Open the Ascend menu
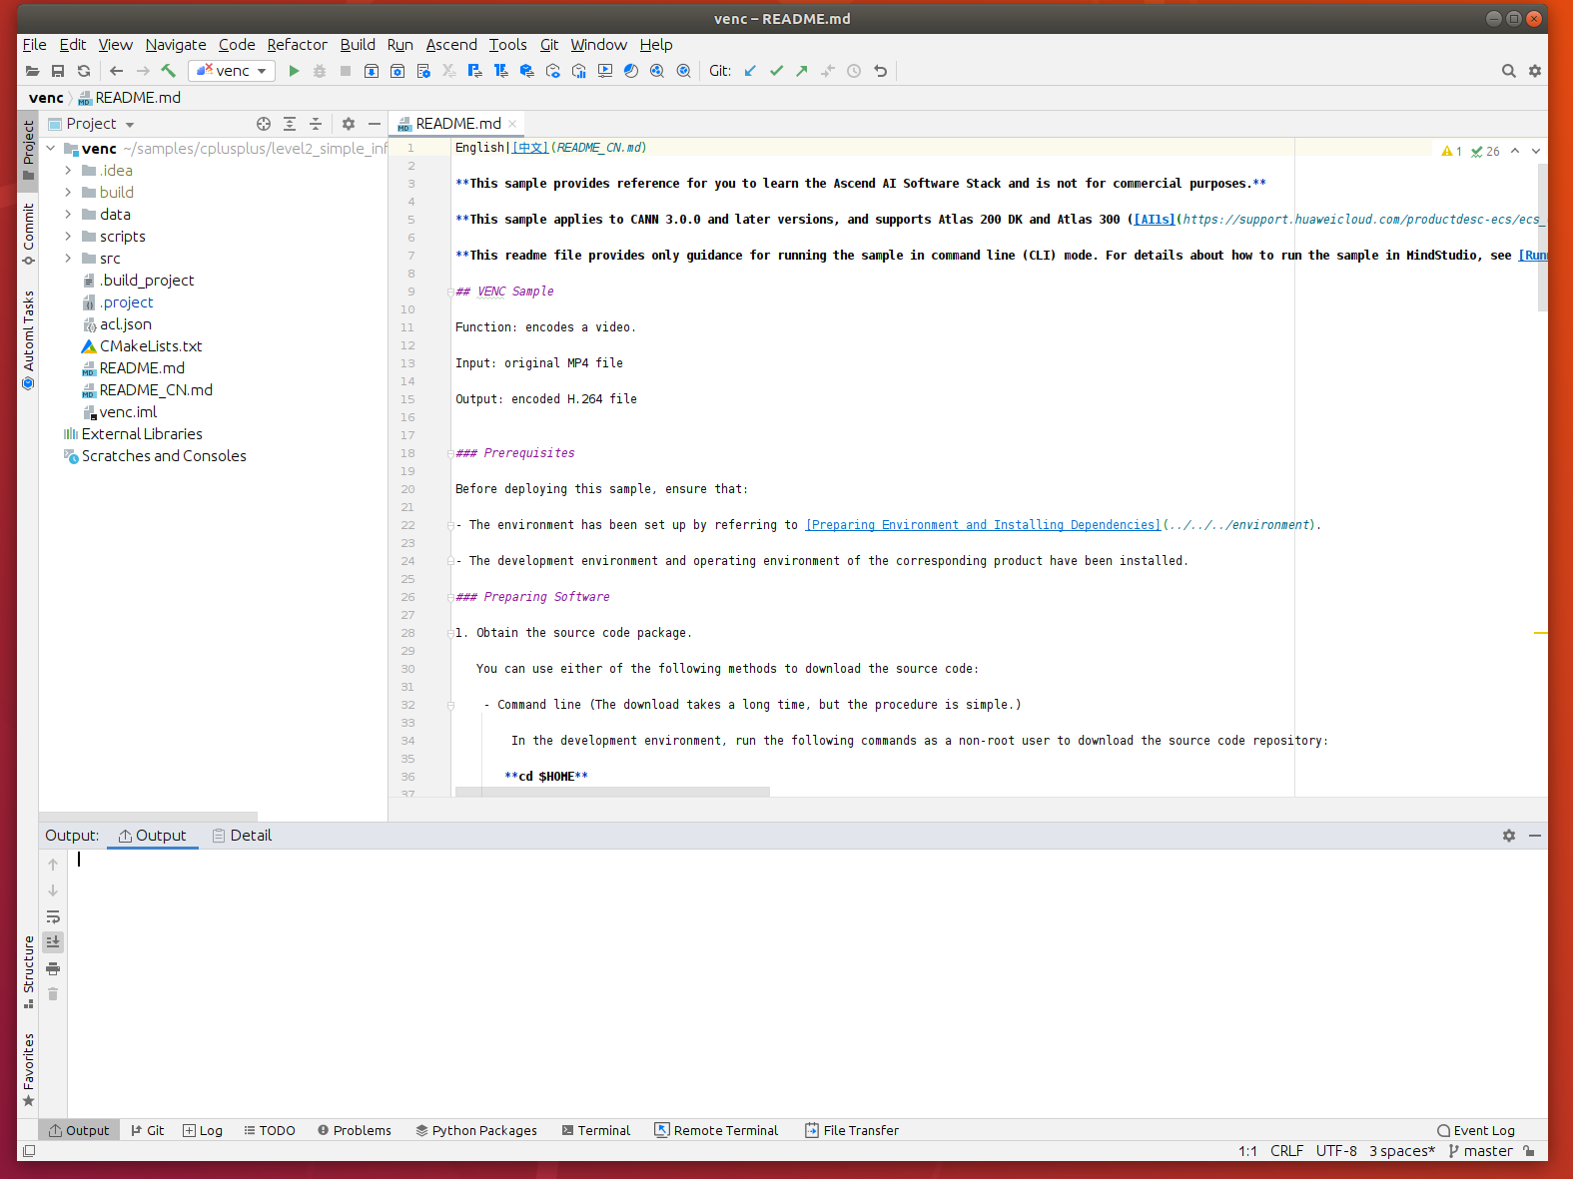The height and width of the screenshot is (1179, 1573). click(x=451, y=45)
